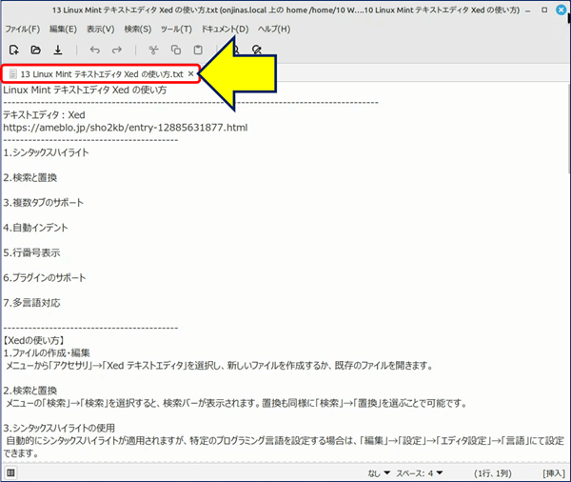Click the line 2.検索と置換 in the list
This screenshot has width=571, height=482.
(x=30, y=177)
